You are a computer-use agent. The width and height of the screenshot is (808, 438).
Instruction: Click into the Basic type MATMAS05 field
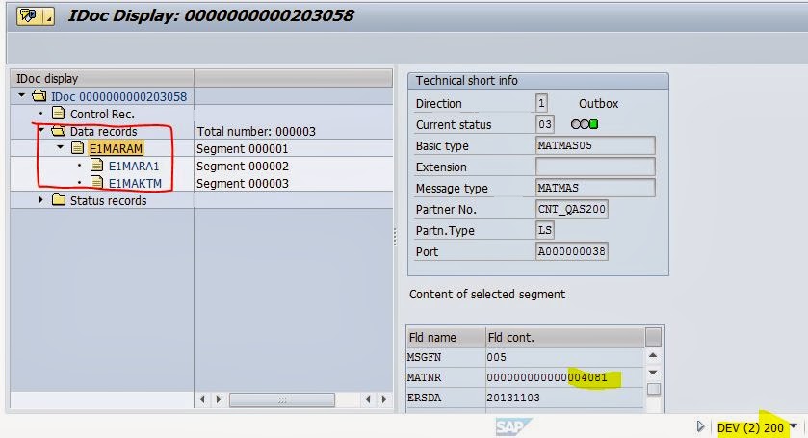(594, 145)
